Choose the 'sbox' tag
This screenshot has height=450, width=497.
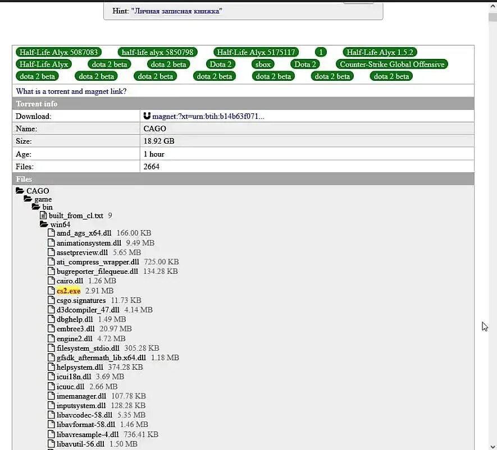263,65
